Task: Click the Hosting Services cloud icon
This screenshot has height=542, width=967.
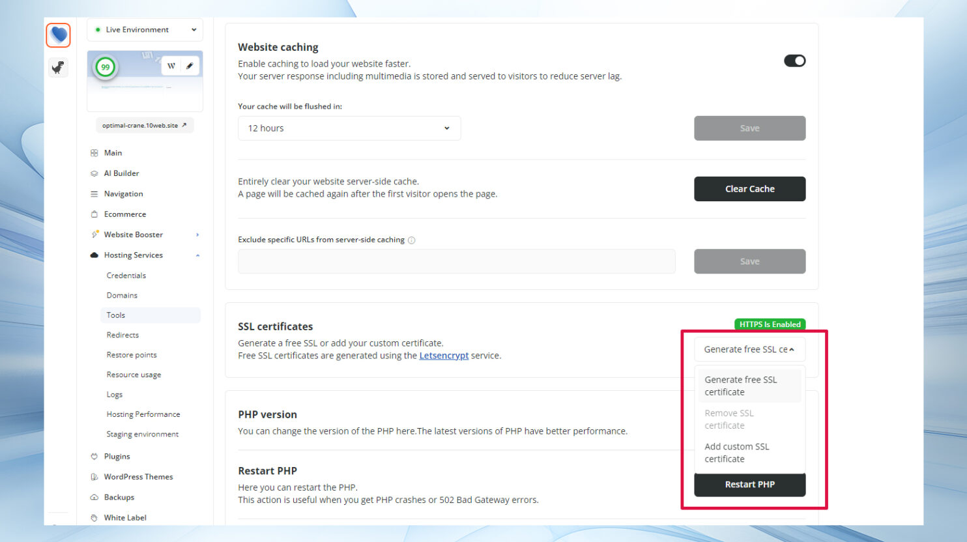Action: click(94, 255)
